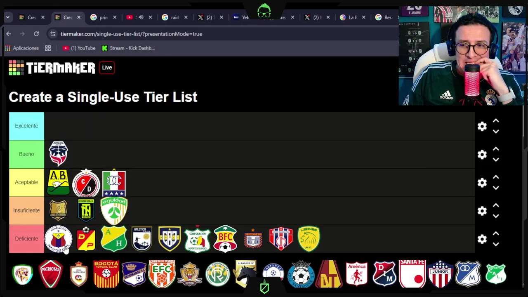This screenshot has width=528, height=297.
Task: Move the Deficiente tier up with its arrow
Action: 496,233
